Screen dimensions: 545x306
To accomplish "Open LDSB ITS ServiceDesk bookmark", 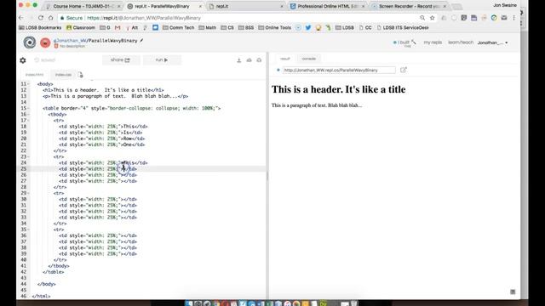I will 403,27.
